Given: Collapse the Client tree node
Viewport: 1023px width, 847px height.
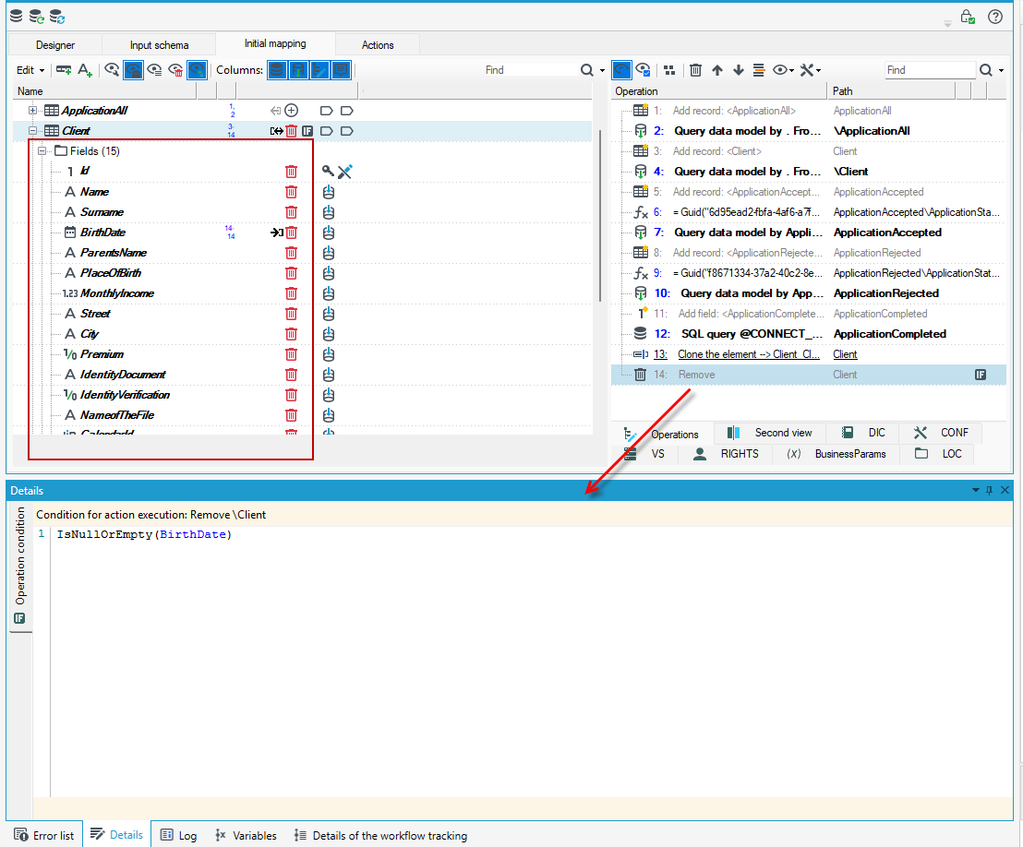Looking at the screenshot, I should [32, 131].
